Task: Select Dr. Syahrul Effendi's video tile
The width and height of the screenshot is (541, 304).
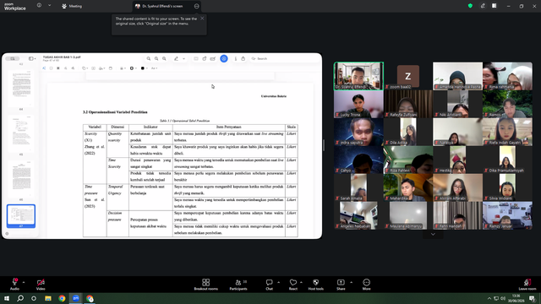Action: [358, 76]
